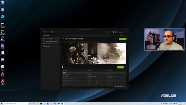The image size is (186, 105).
Task: Open Call of Duty Modern Warfare desktop shortcut
Action: [3, 25]
